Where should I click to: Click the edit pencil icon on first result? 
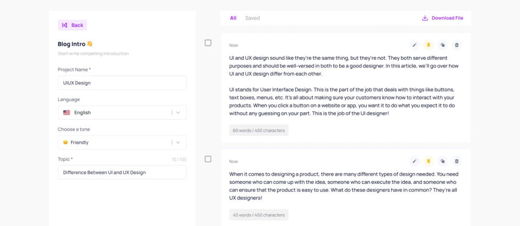pos(414,45)
